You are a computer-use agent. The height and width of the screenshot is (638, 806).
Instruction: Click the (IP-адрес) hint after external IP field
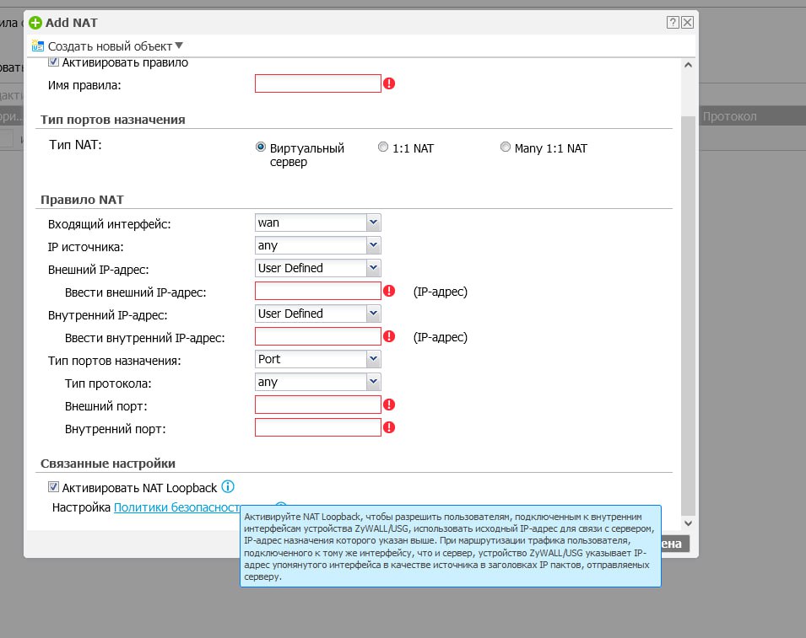click(x=441, y=292)
